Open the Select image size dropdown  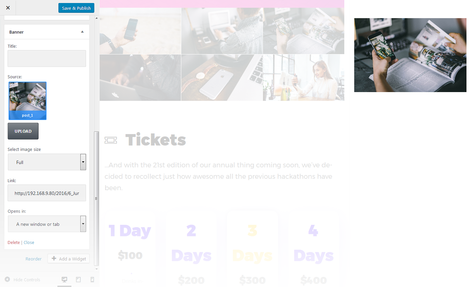47,162
